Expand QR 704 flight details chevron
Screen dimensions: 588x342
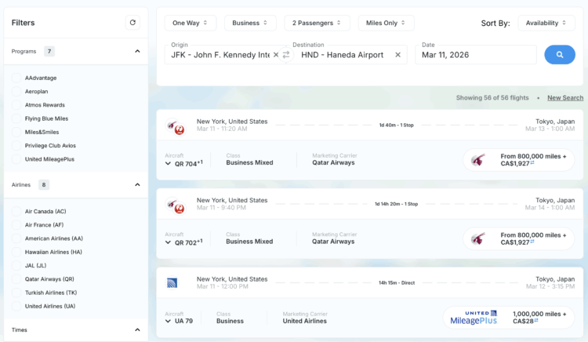[168, 163]
